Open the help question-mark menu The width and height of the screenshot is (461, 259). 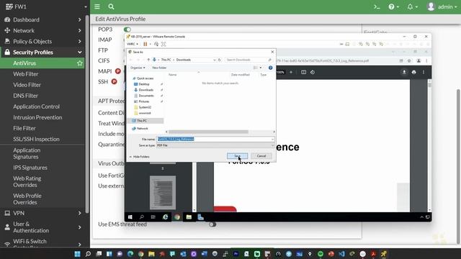coord(394,6)
